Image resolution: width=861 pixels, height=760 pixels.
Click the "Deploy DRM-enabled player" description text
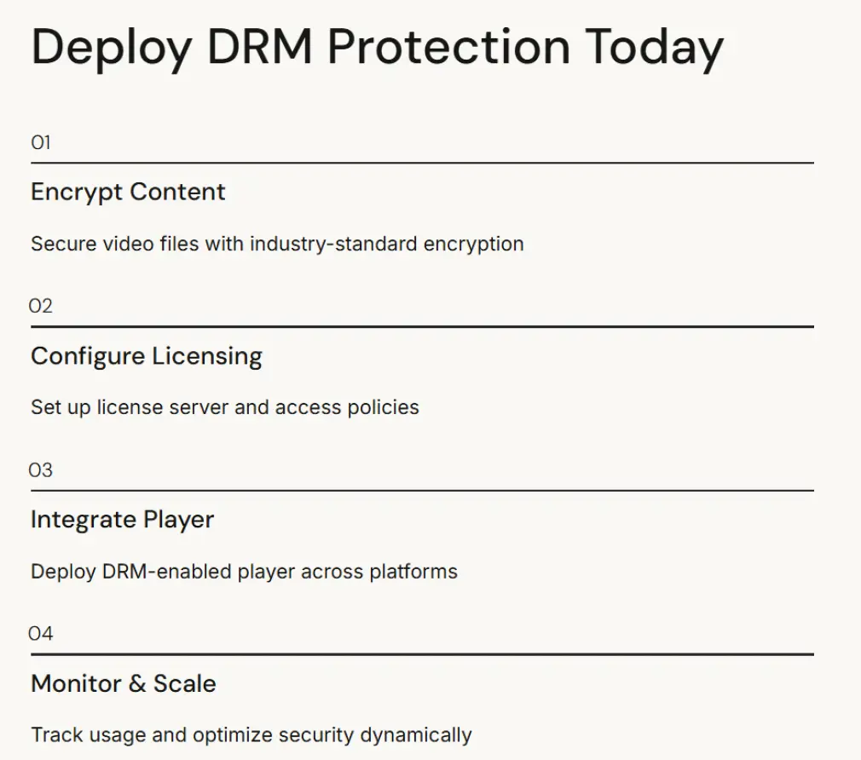244,571
